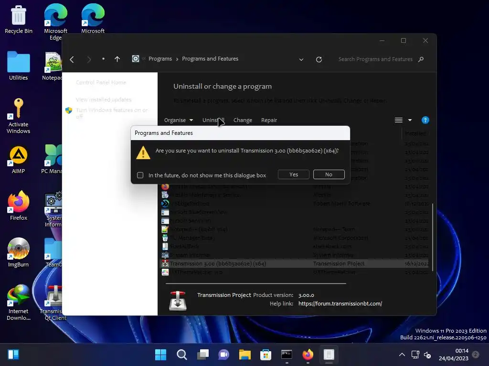
Task: Click the horizontal scrollbar under program list
Action: click(256, 284)
